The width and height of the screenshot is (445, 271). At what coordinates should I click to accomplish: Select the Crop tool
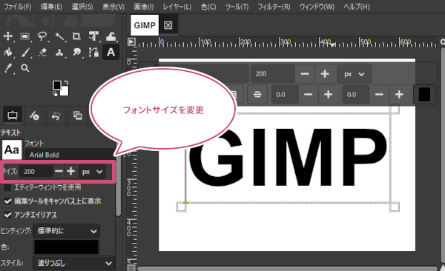coord(76,36)
